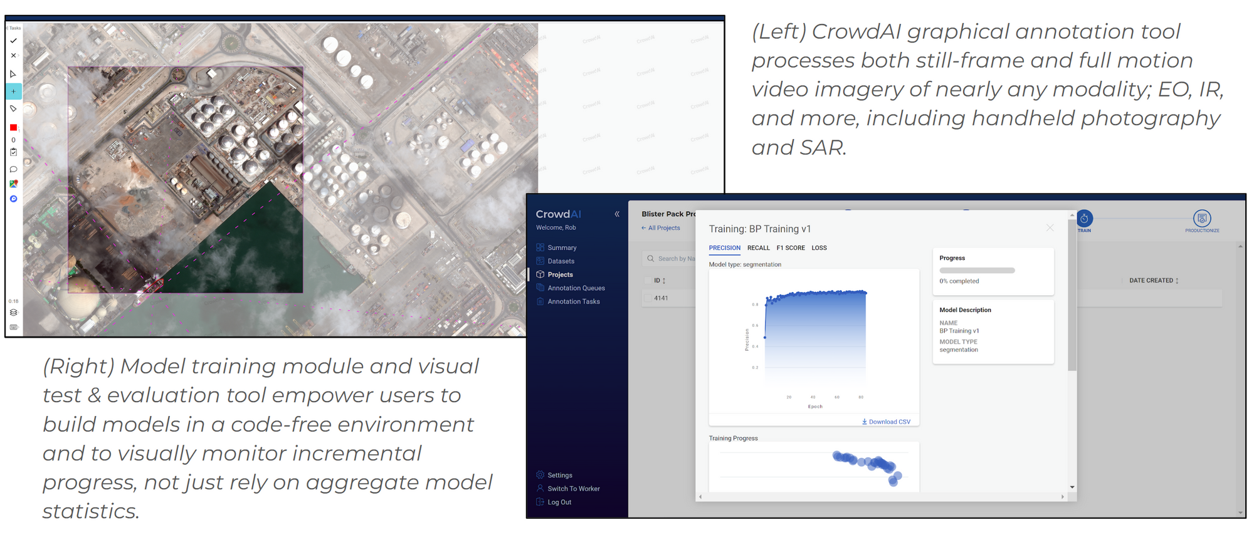Open Datasets in the CrowdAI sidebar
This screenshot has height=545, width=1254.
561,261
